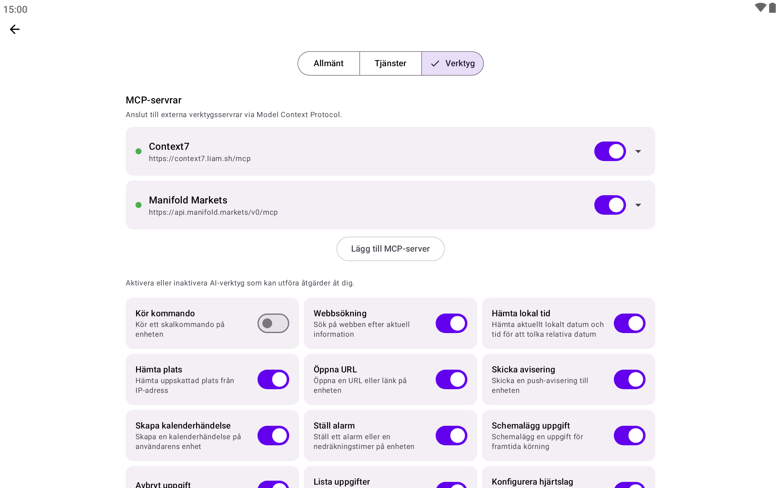Disable Schemalägg uppgift tool

(x=629, y=436)
